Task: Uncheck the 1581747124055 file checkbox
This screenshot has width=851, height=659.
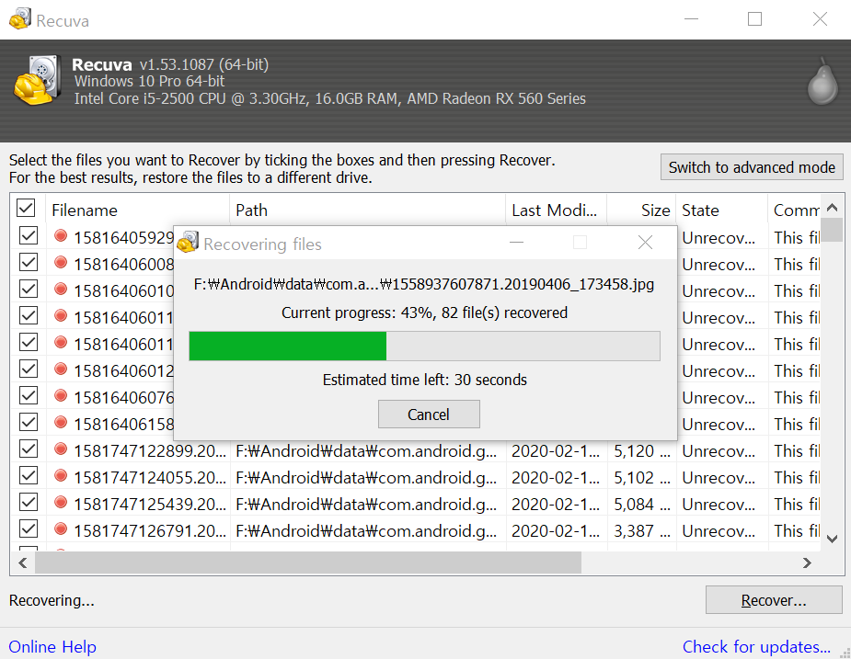Action: [x=29, y=475]
